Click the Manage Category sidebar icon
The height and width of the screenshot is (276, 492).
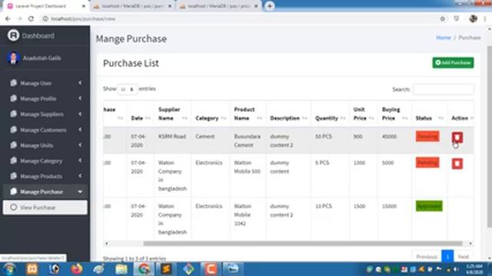tap(13, 160)
